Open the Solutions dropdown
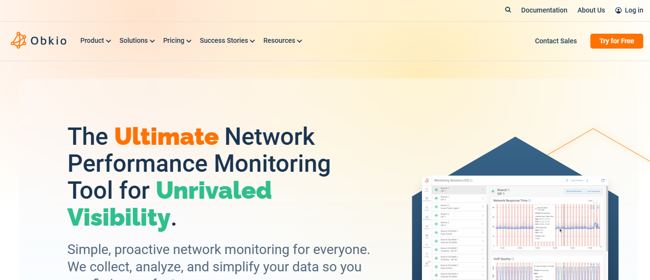 click(x=137, y=41)
